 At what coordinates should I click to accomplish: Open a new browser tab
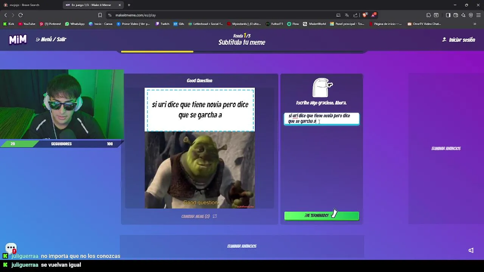pos(129,5)
